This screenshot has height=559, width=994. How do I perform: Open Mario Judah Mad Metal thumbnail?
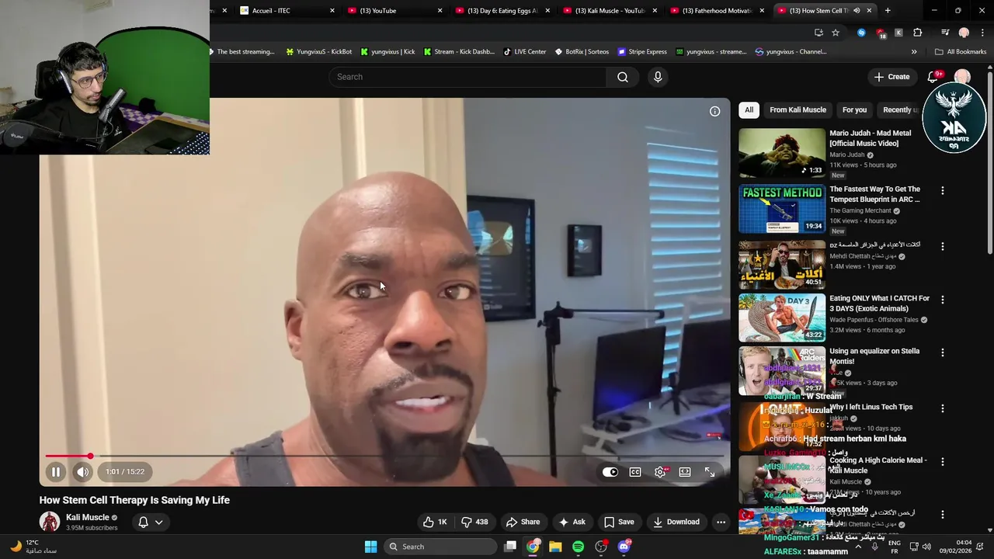[x=782, y=153]
